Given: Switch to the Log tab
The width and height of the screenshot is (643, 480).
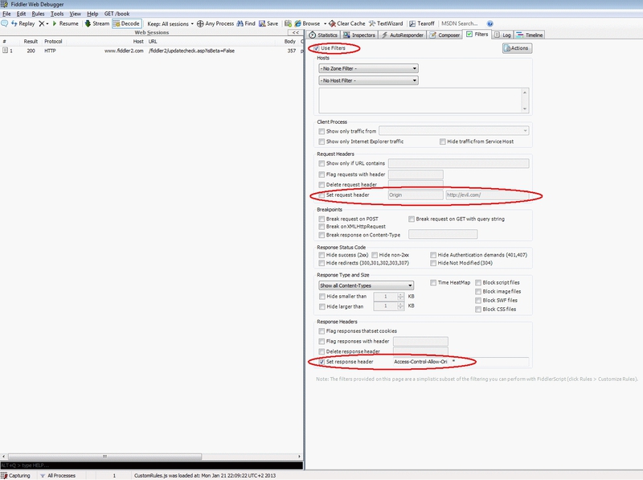Looking at the screenshot, I should click(x=503, y=35).
